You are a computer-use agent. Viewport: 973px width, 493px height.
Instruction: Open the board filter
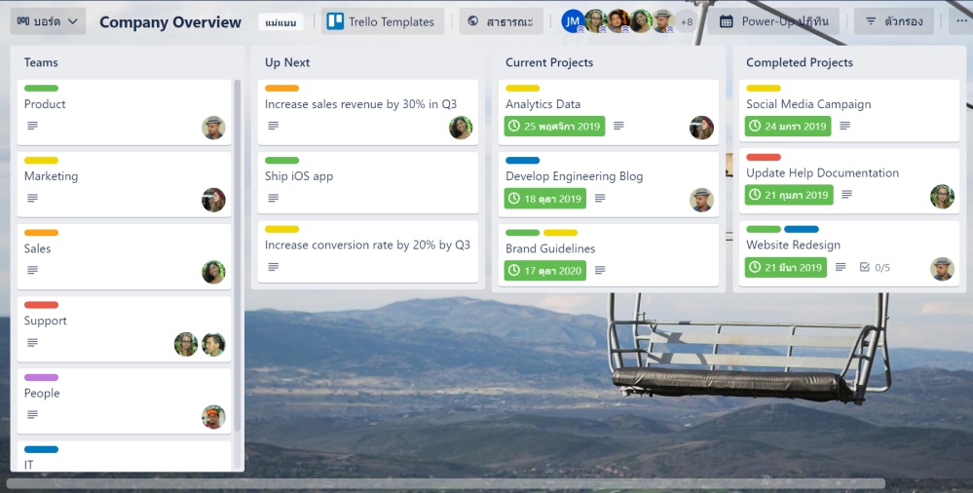894,21
